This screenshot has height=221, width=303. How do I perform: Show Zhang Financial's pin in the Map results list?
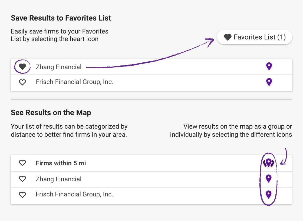tap(269, 179)
